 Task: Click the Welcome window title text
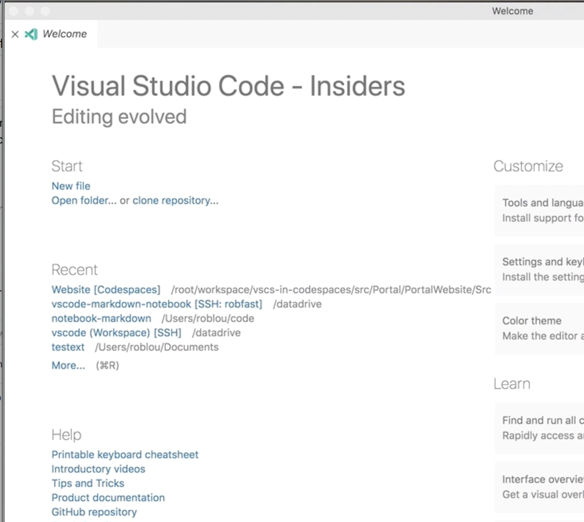click(513, 11)
